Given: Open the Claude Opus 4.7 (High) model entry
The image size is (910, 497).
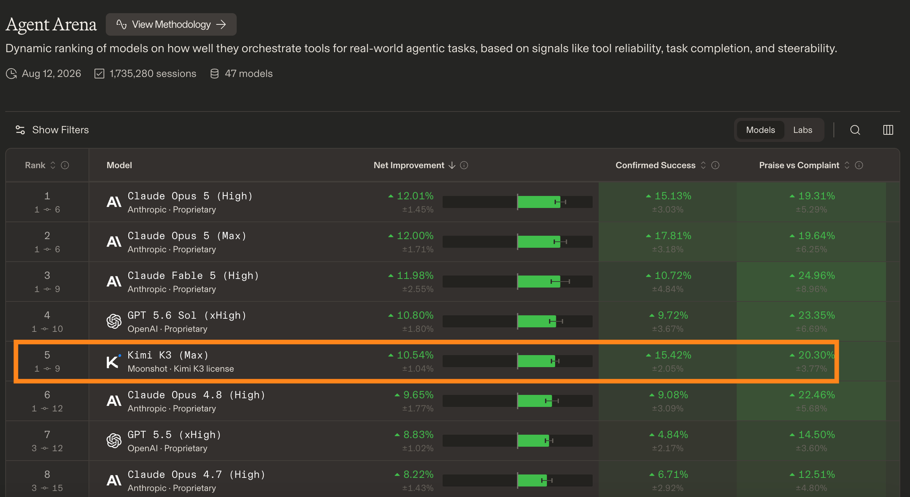Looking at the screenshot, I should click(x=196, y=474).
